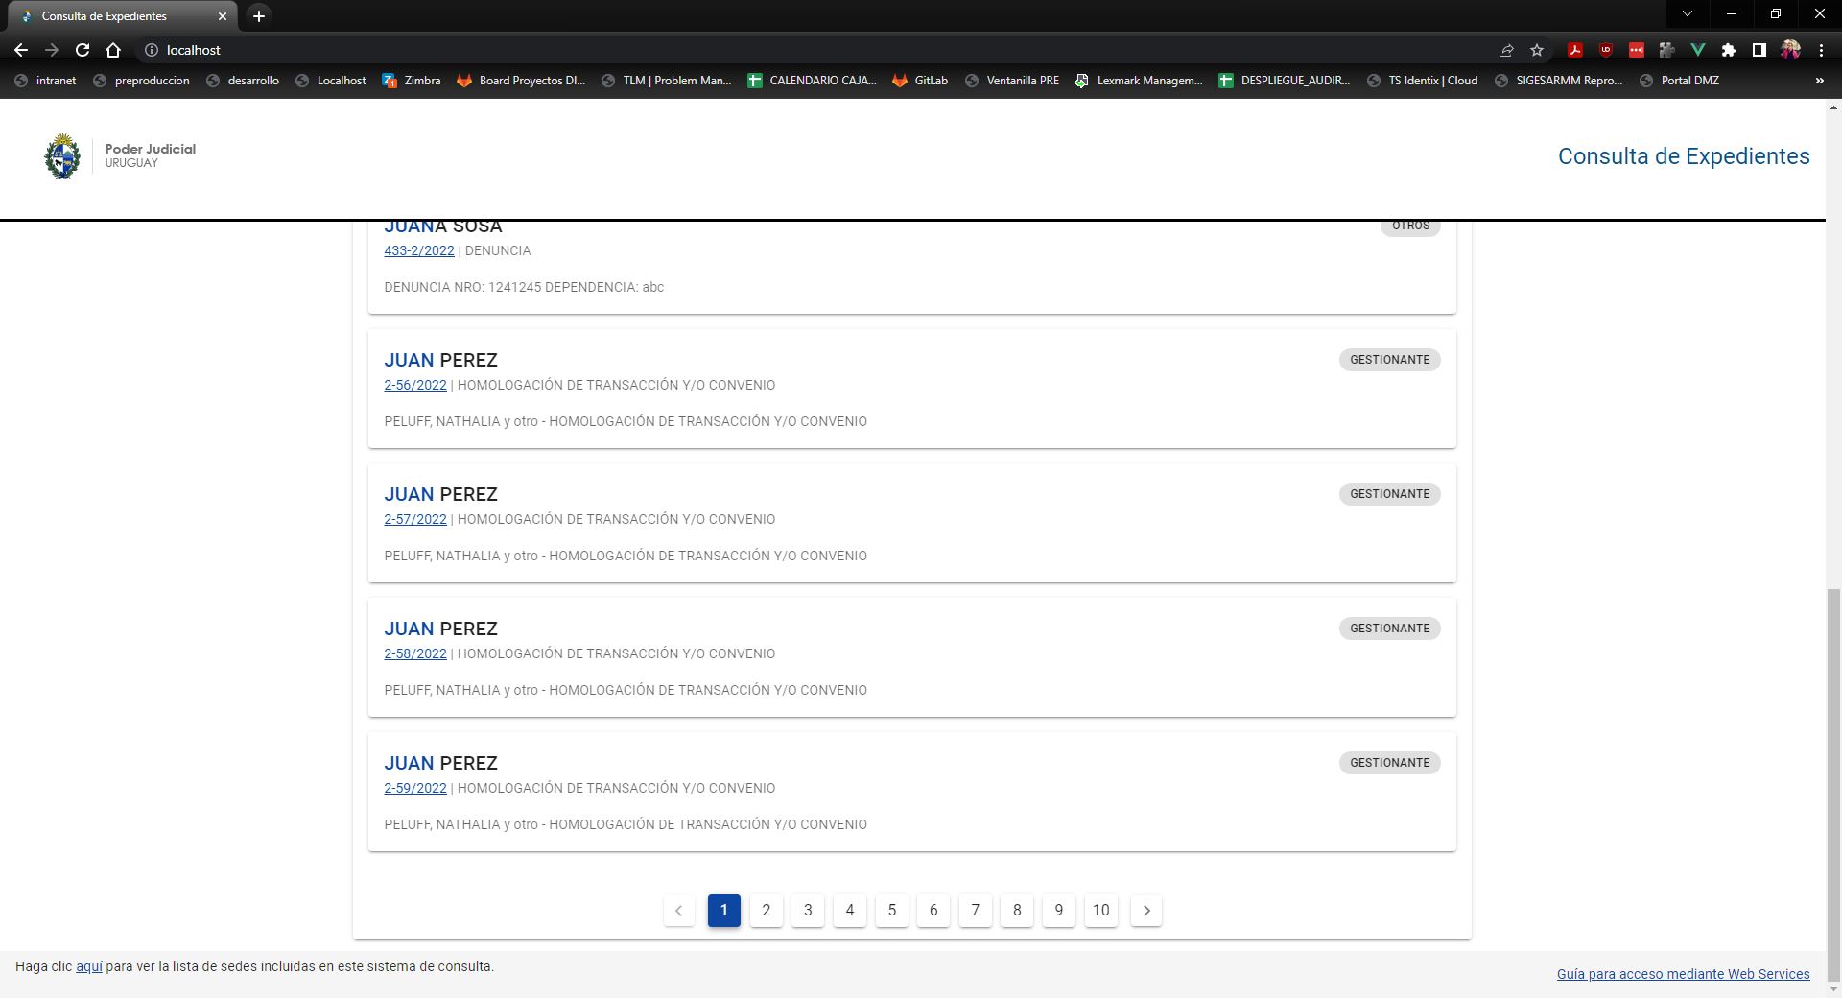Jump to page 10 of results
The height and width of the screenshot is (998, 1842).
click(1100, 911)
